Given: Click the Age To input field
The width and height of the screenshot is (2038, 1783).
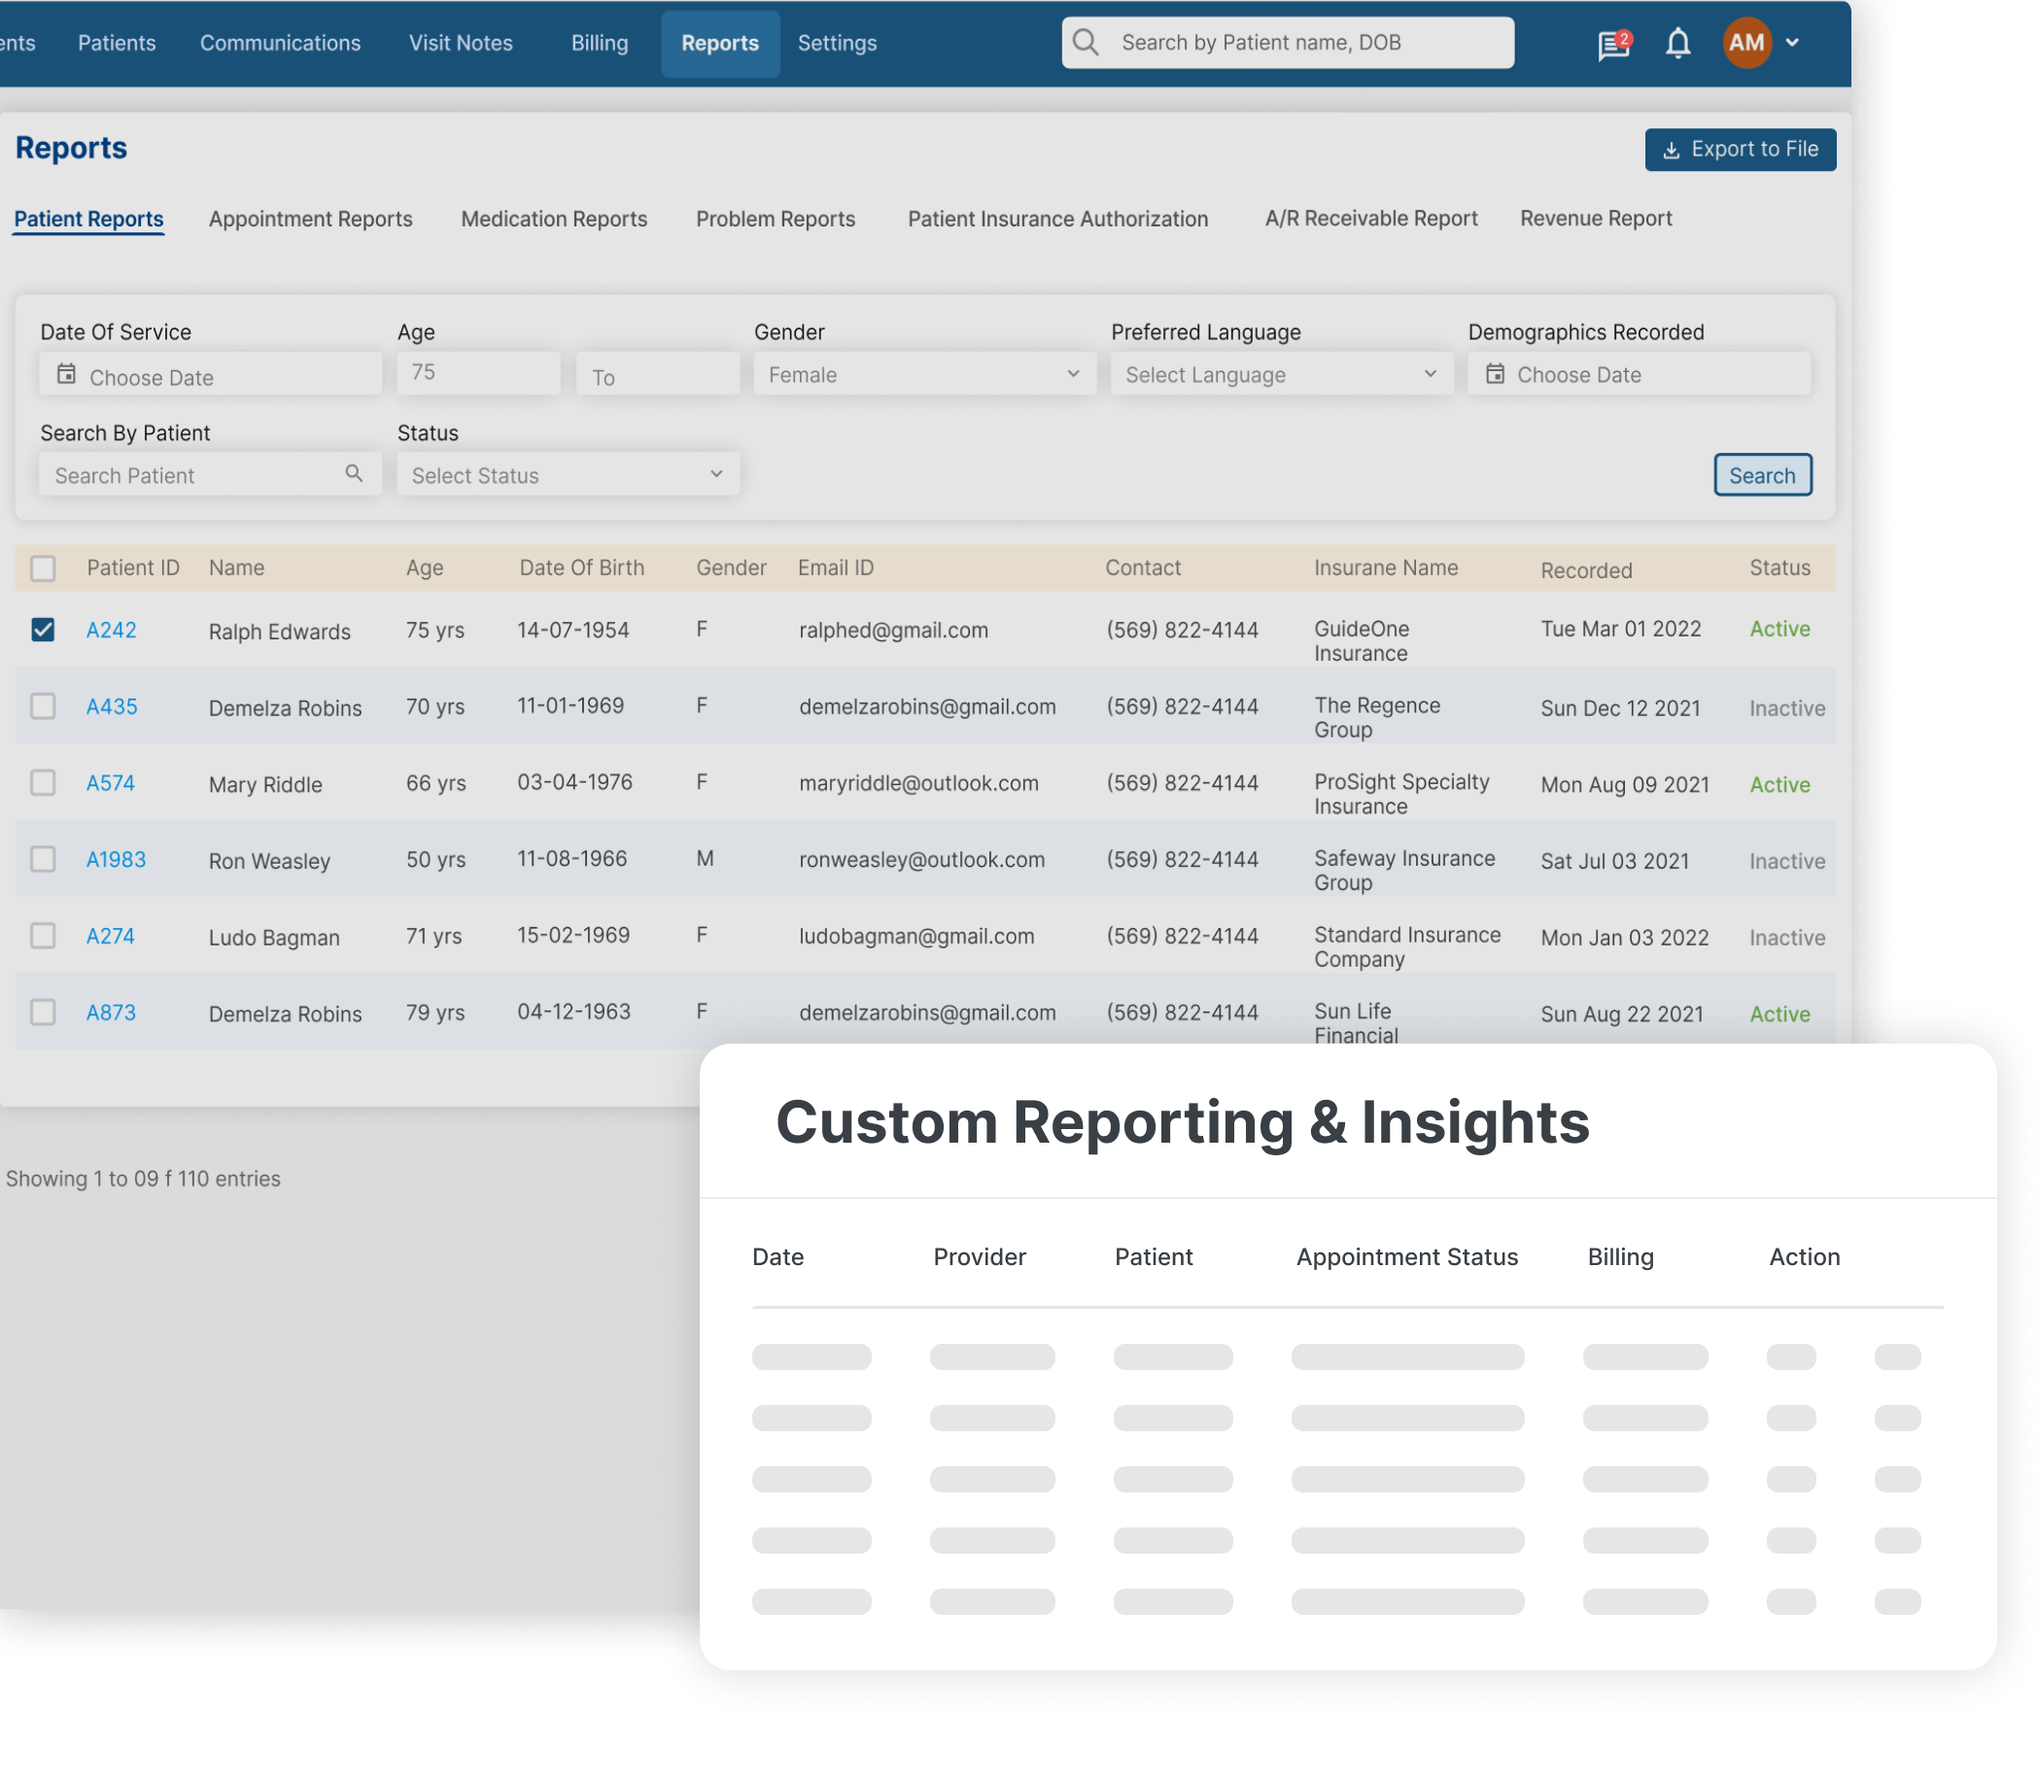Looking at the screenshot, I should [x=658, y=376].
